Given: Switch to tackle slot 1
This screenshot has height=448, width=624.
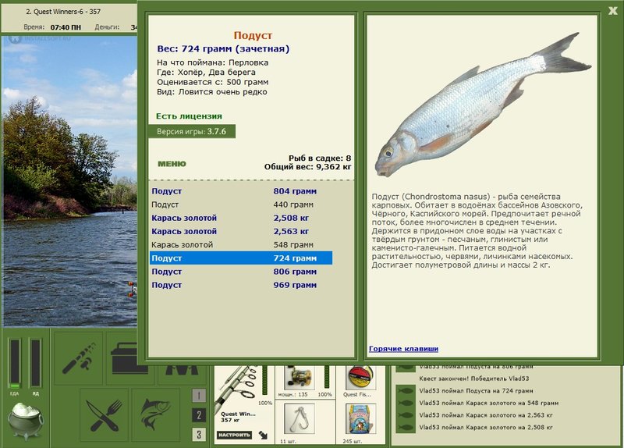Looking at the screenshot, I should point(199,396).
